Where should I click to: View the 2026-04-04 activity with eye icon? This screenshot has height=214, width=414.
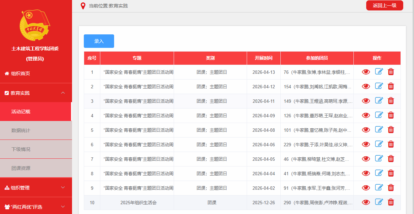click(x=366, y=173)
